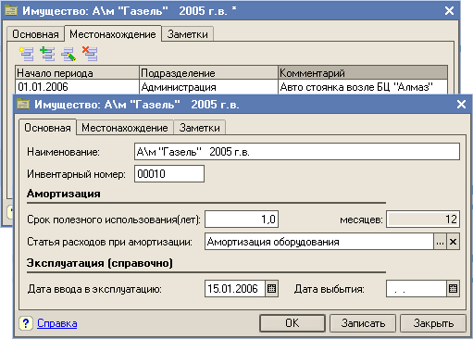
Task: Open Местонахождение tab in front window
Action: tap(125, 128)
